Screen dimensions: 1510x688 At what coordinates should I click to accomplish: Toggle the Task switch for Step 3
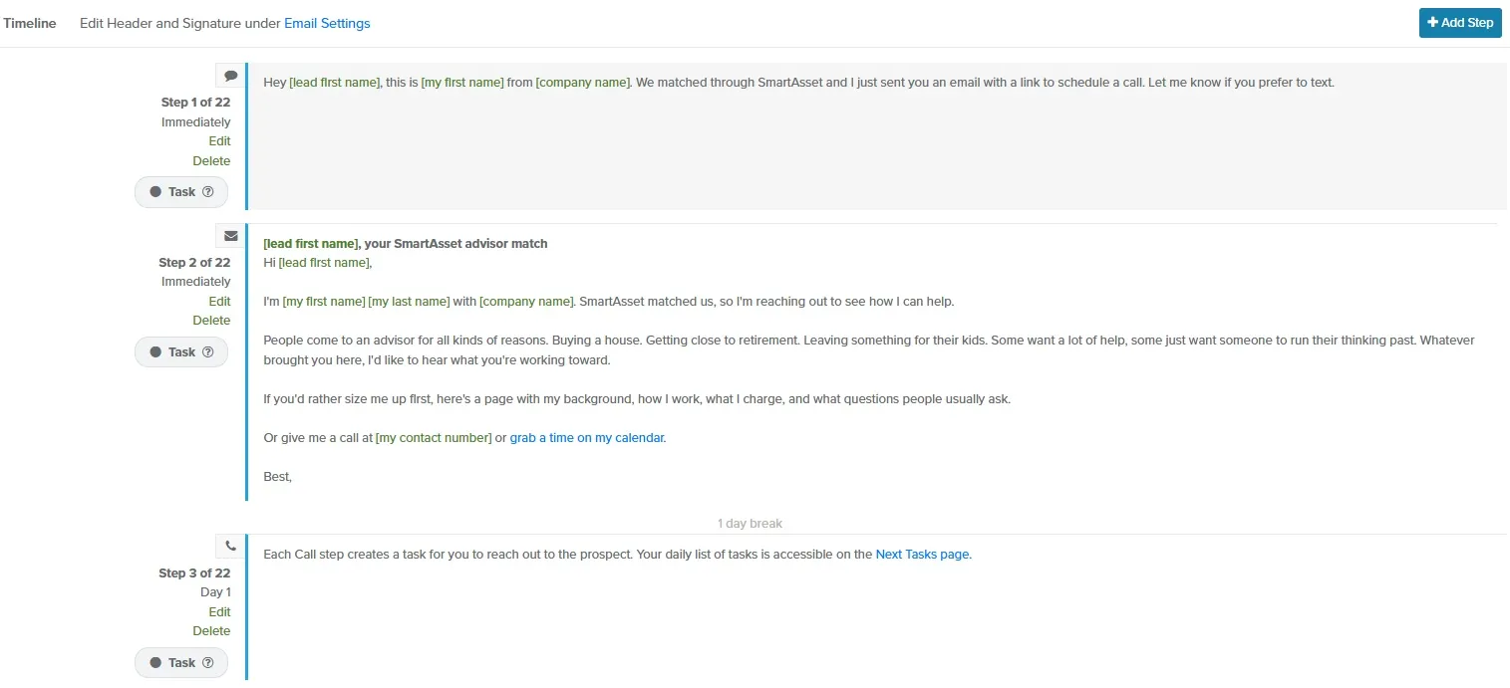tap(181, 663)
